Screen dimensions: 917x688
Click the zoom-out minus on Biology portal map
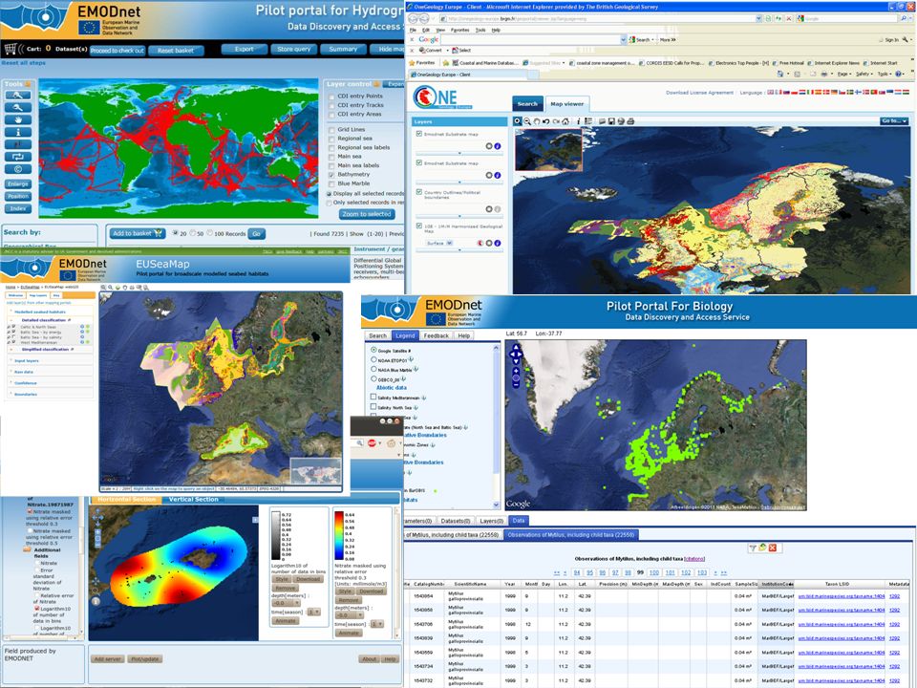[516, 384]
